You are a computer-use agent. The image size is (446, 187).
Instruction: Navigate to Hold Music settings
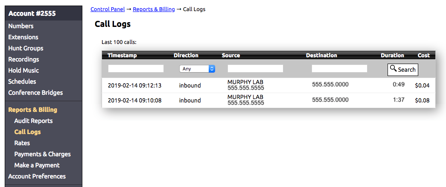[x=23, y=70]
